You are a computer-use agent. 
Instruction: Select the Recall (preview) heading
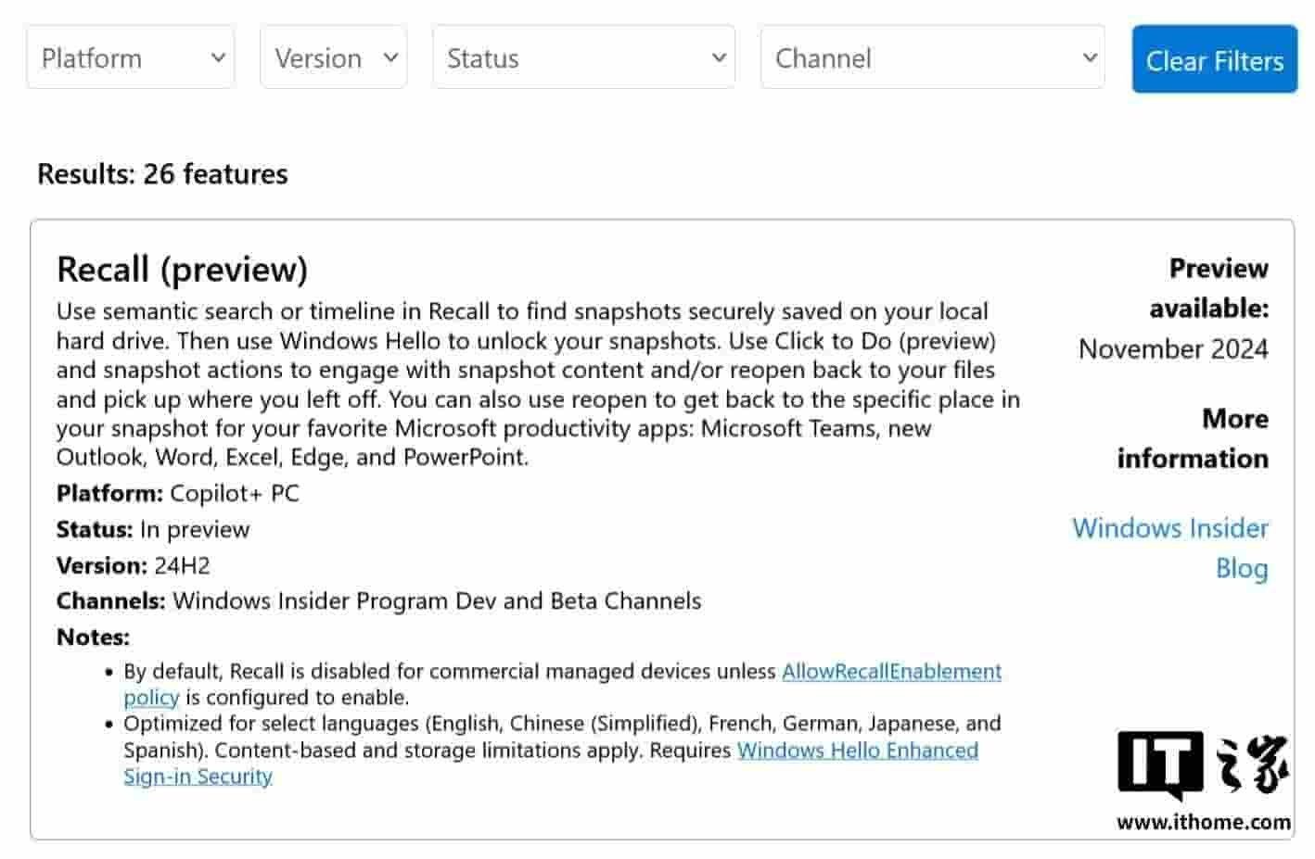[x=182, y=270]
